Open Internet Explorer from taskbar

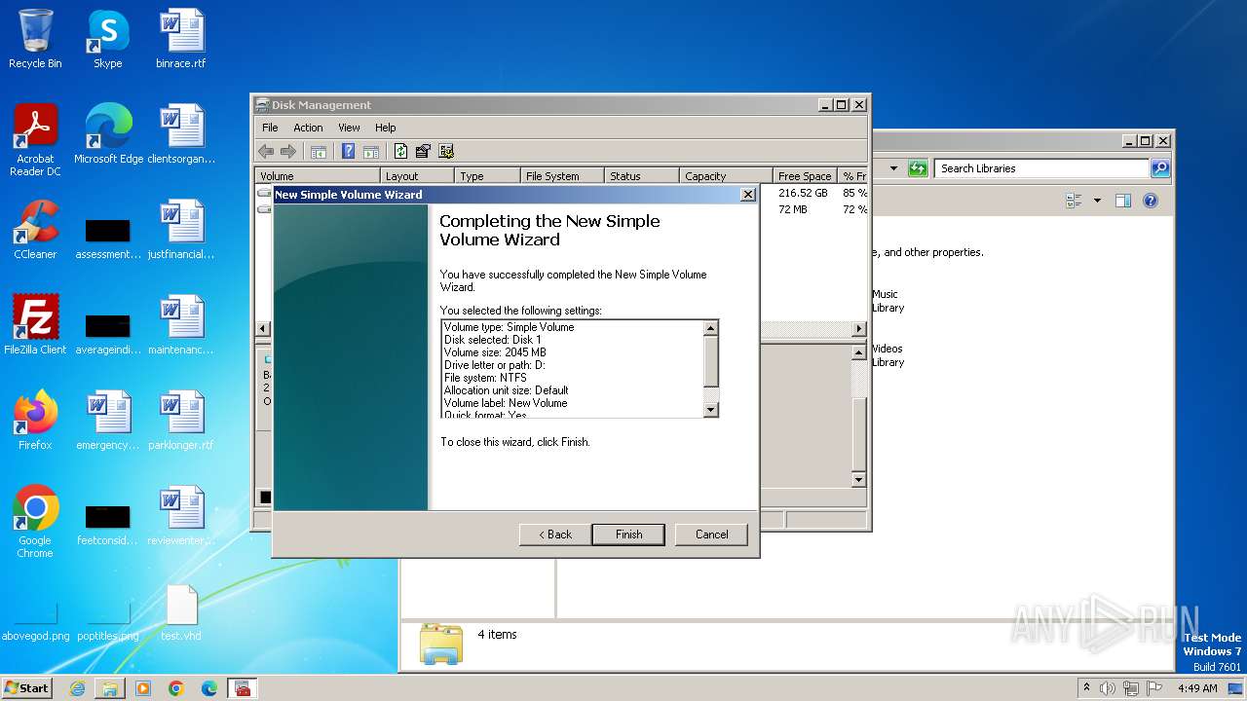[77, 688]
